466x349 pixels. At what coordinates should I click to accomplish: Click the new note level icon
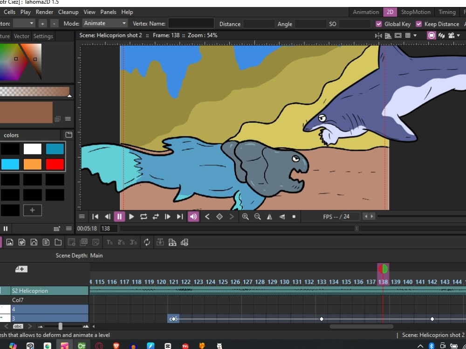point(46,242)
